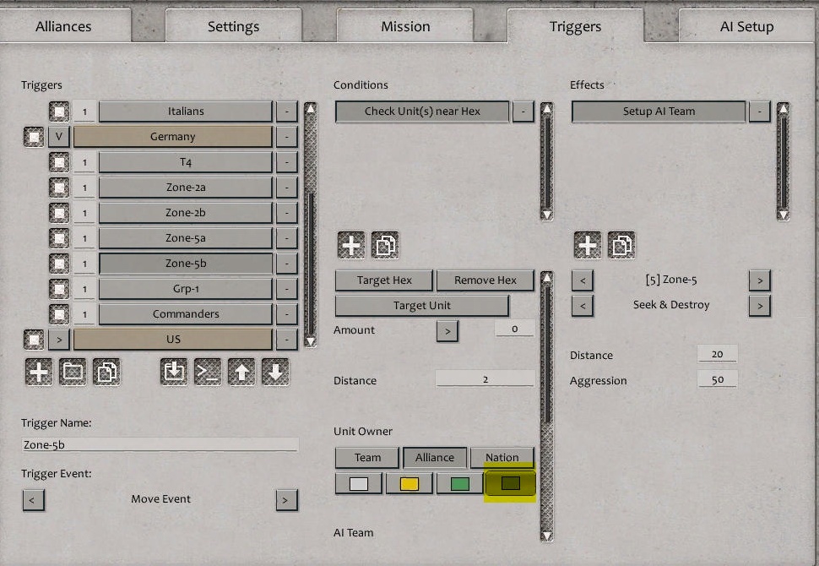This screenshot has height=566, width=819.
Task: Switch to next AI team after Zone-5
Action: point(760,280)
